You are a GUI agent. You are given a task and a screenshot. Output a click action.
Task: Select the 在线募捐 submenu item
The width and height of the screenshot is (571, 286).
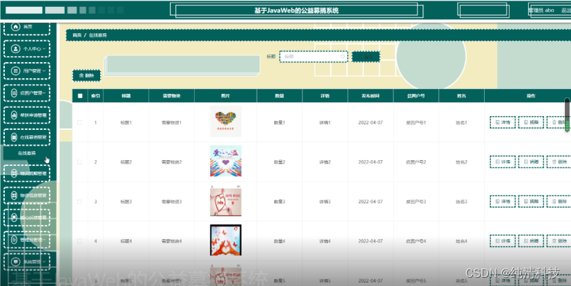pyautogui.click(x=27, y=153)
